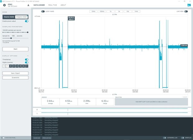The height and width of the screenshot is (140, 193).
Task: Click the 2.396 s time value
Action: [87, 102]
